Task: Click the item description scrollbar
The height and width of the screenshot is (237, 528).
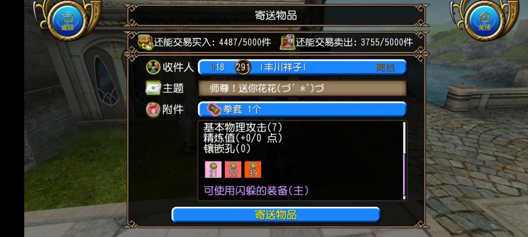Action: pyautogui.click(x=404, y=160)
